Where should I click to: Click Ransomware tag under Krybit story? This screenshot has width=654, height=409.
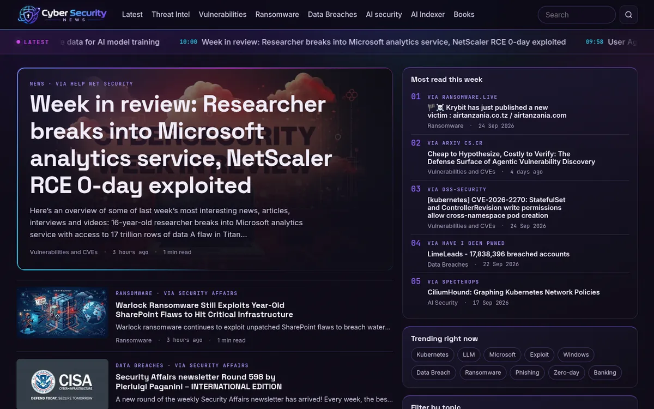(445, 125)
